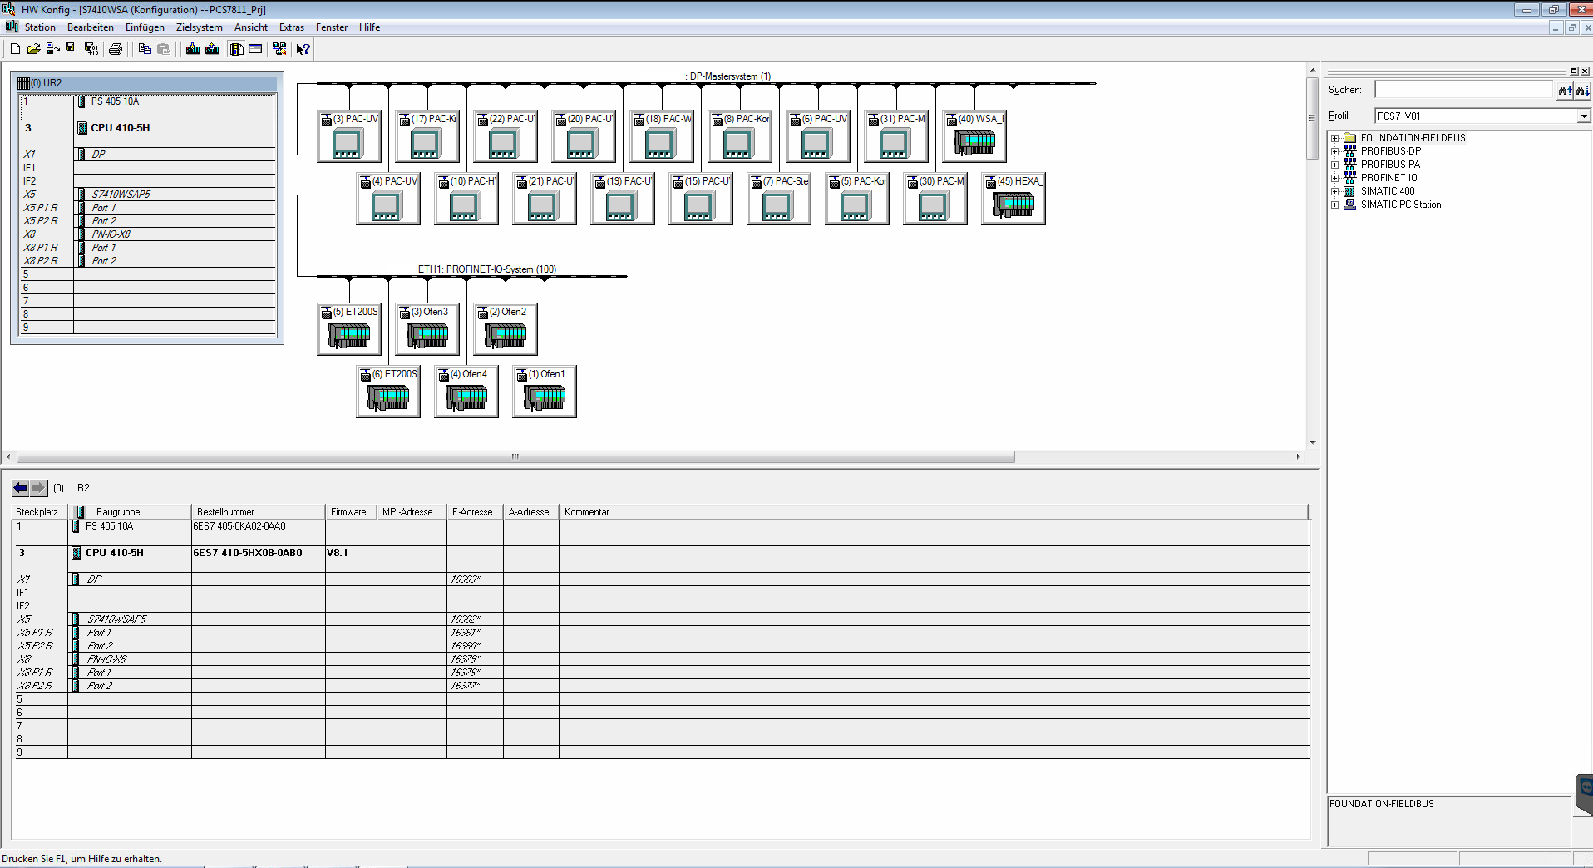
Task: Click the Kommentar column header
Action: [x=935, y=512]
